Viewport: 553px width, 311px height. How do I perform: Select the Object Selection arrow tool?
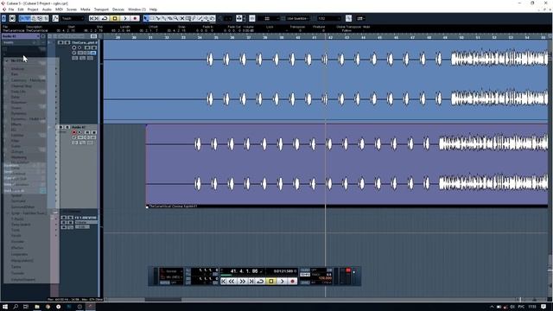(x=146, y=18)
